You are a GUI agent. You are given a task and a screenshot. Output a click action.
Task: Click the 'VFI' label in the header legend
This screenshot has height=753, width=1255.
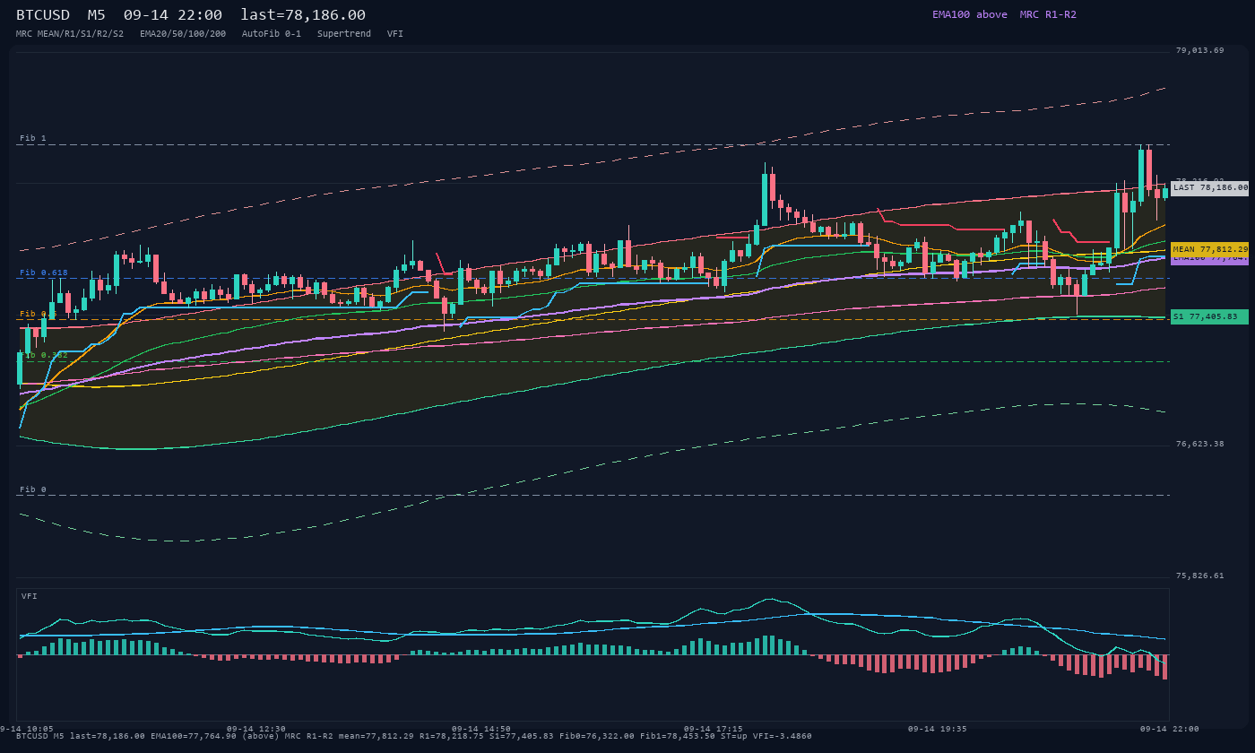click(x=395, y=33)
